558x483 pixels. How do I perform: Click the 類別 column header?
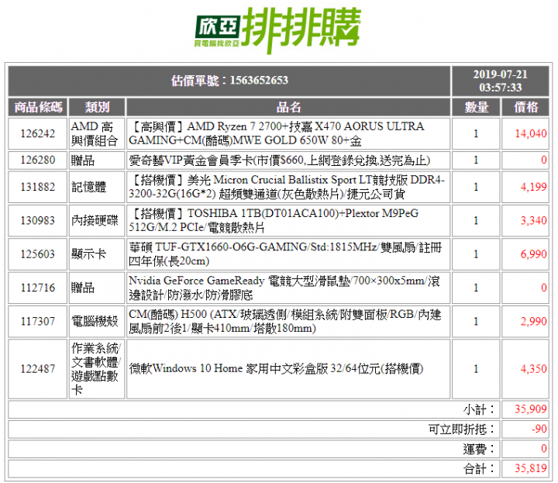pyautogui.click(x=97, y=107)
